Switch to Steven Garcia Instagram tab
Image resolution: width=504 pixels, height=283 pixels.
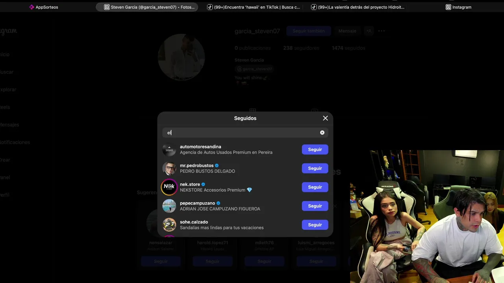click(x=147, y=7)
